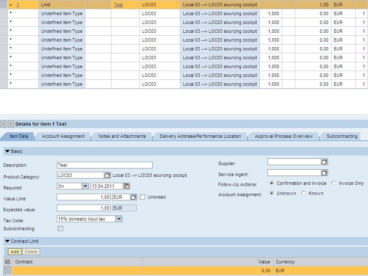Click the Add contract button
Image resolution: width=368 pixels, height=276 pixels.
tap(15, 252)
